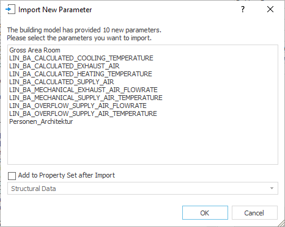Enable Add to Property Set after Import
285x227 pixels.
(x=12, y=176)
